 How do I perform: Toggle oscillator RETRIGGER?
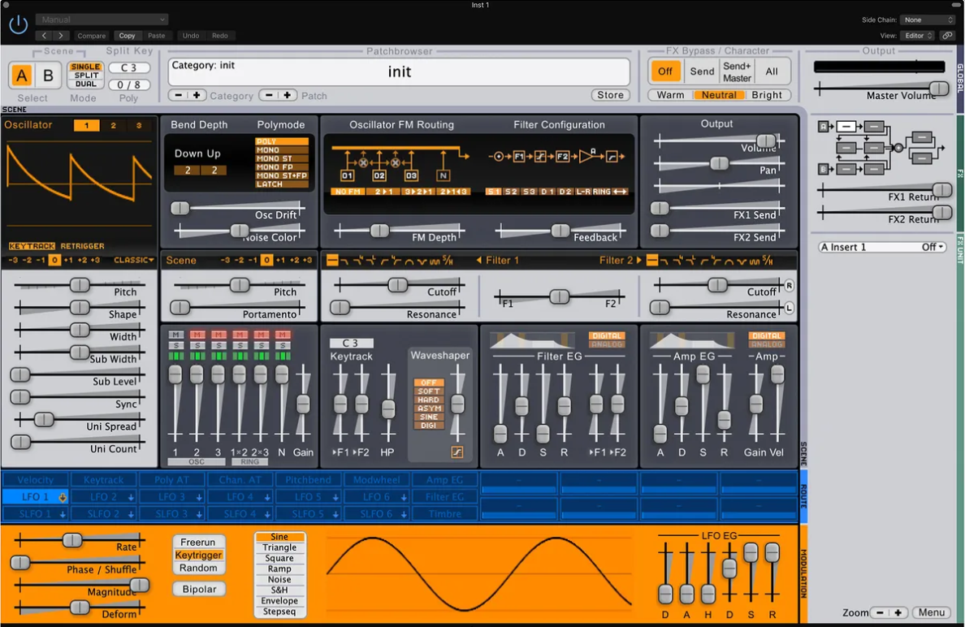pos(83,246)
